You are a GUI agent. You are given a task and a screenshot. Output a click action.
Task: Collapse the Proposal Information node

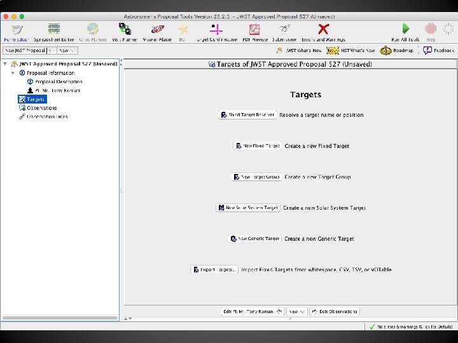pyautogui.click(x=13, y=73)
